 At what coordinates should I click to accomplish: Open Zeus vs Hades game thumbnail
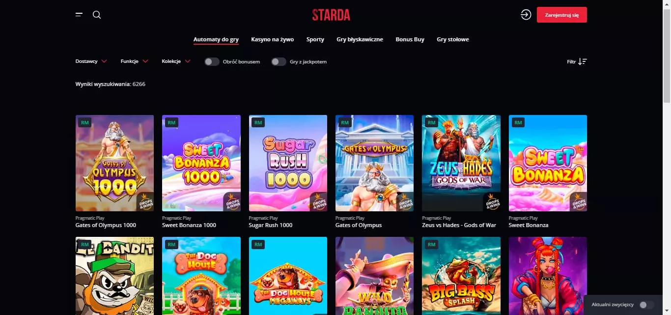461,163
